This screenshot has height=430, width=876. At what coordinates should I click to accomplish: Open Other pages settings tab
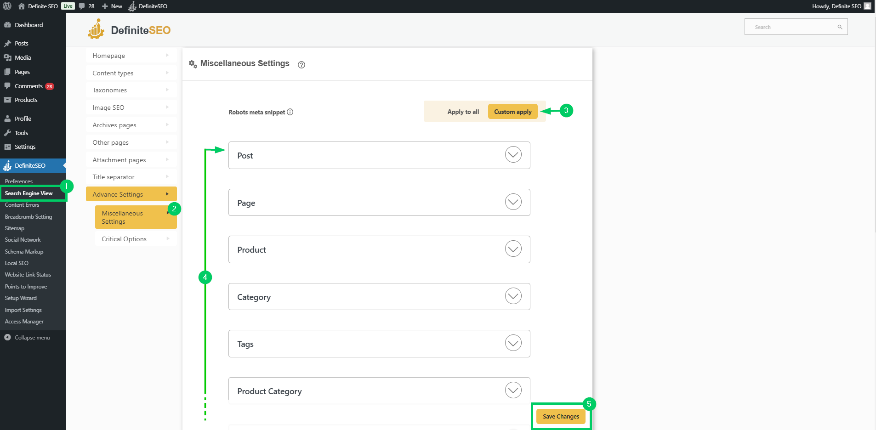(131, 142)
